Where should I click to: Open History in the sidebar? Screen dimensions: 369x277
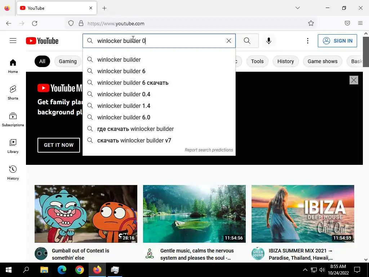tap(13, 173)
